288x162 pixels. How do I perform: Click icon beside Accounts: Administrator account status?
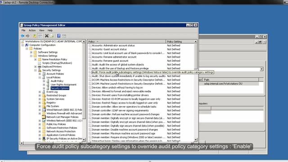tap(90, 45)
